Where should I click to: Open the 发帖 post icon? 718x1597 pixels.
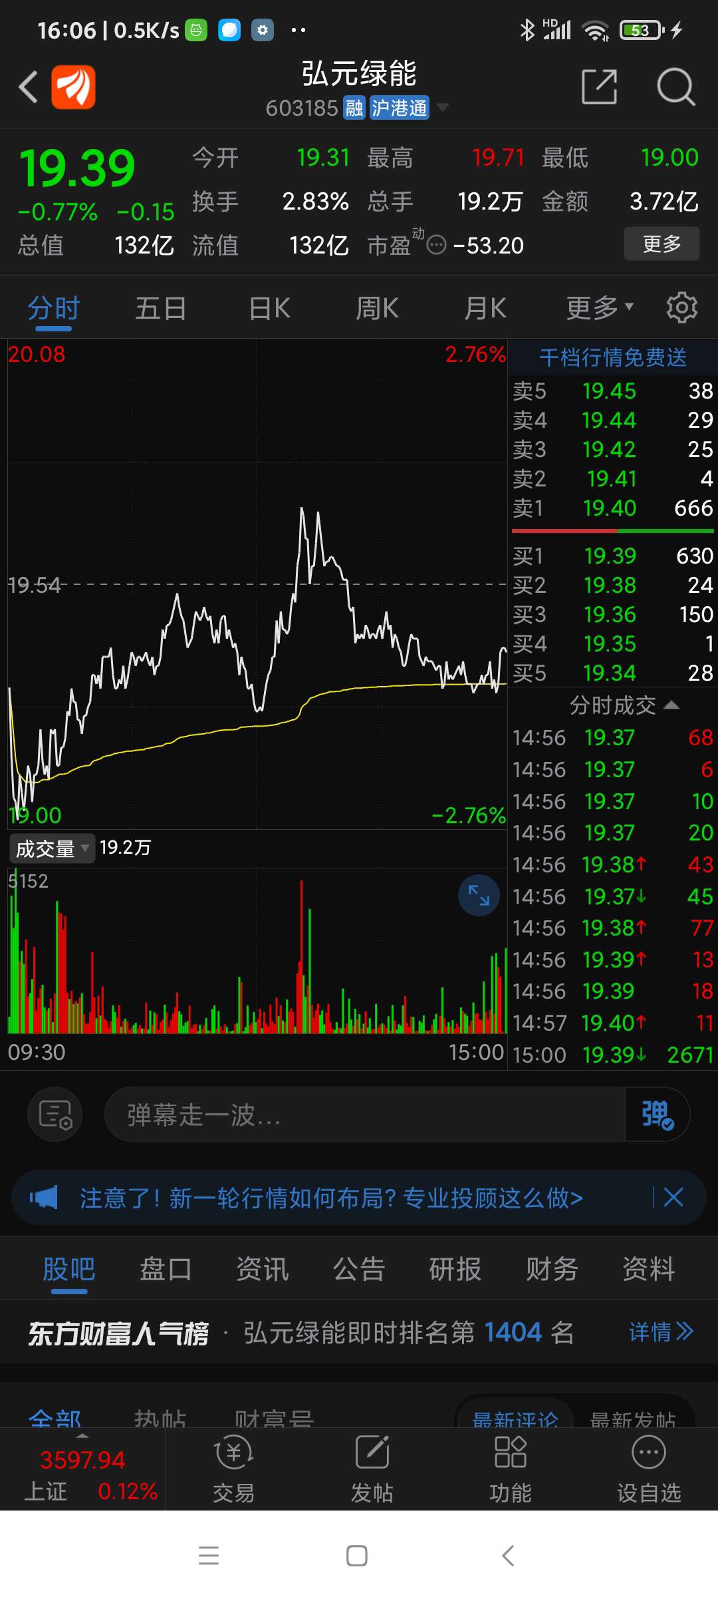click(372, 1469)
